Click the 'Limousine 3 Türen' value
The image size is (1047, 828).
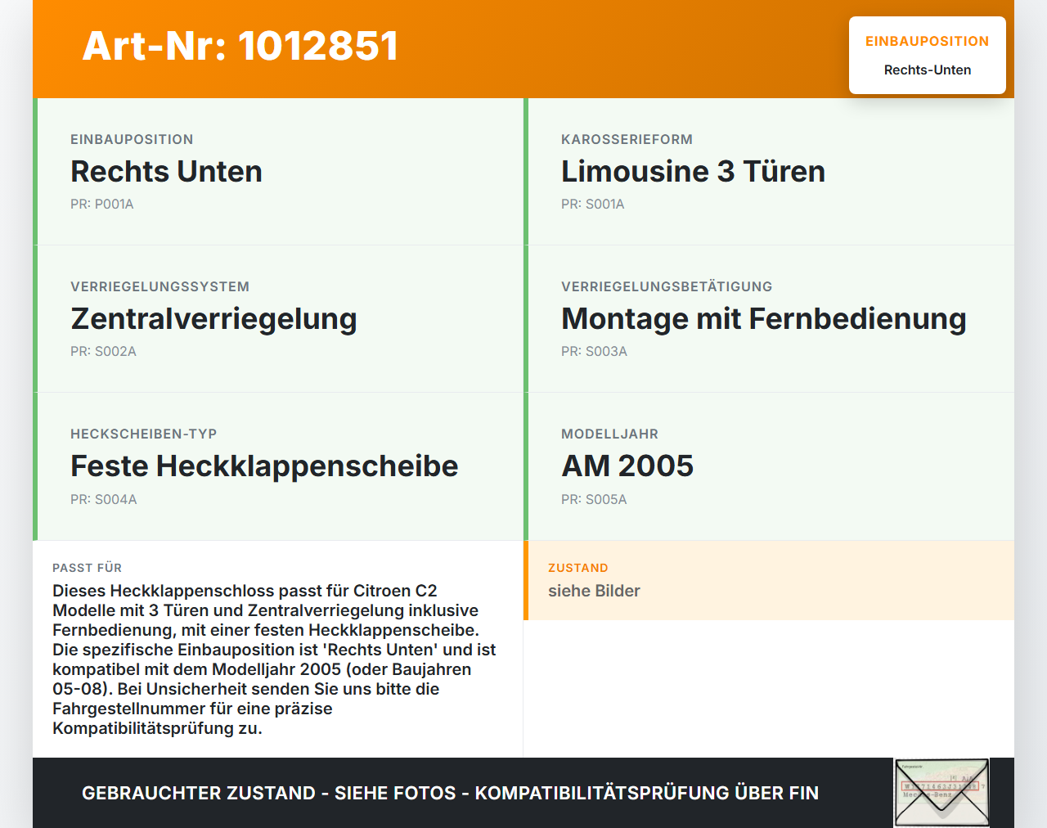(x=693, y=171)
